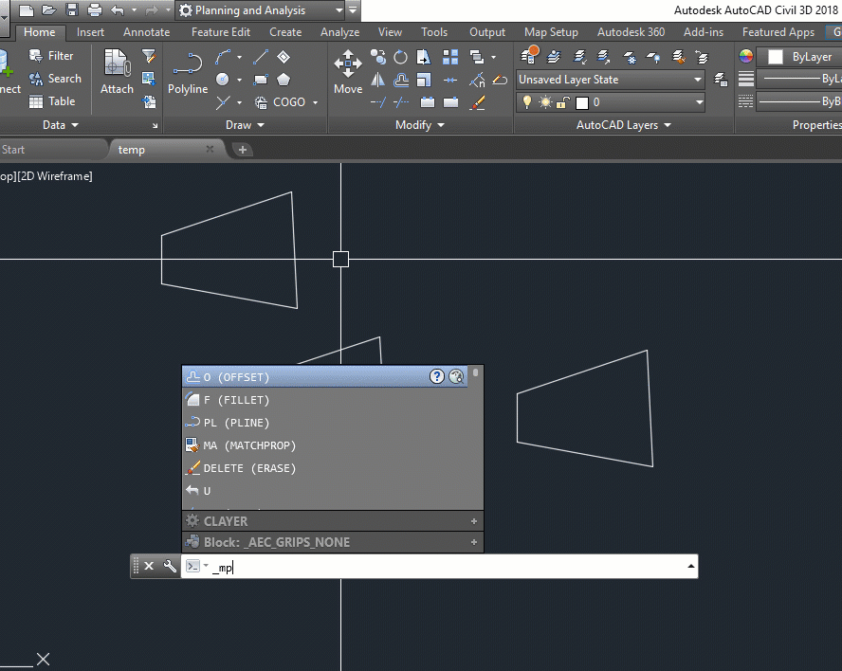The height and width of the screenshot is (671, 842).
Task: Switch to the Annotate ribbon tab
Action: [x=147, y=32]
